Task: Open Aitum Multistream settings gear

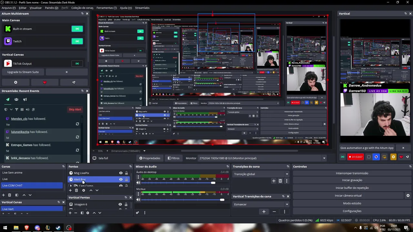Action: click(x=15, y=82)
